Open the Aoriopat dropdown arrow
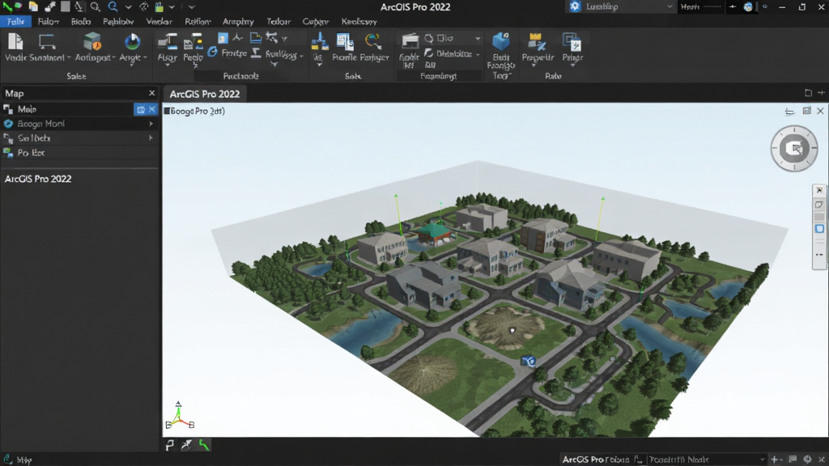 pos(113,57)
